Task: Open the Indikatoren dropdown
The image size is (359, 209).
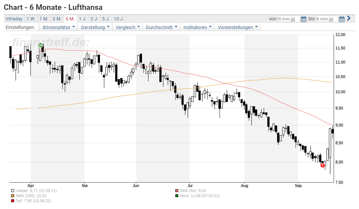Action: pyautogui.click(x=197, y=27)
